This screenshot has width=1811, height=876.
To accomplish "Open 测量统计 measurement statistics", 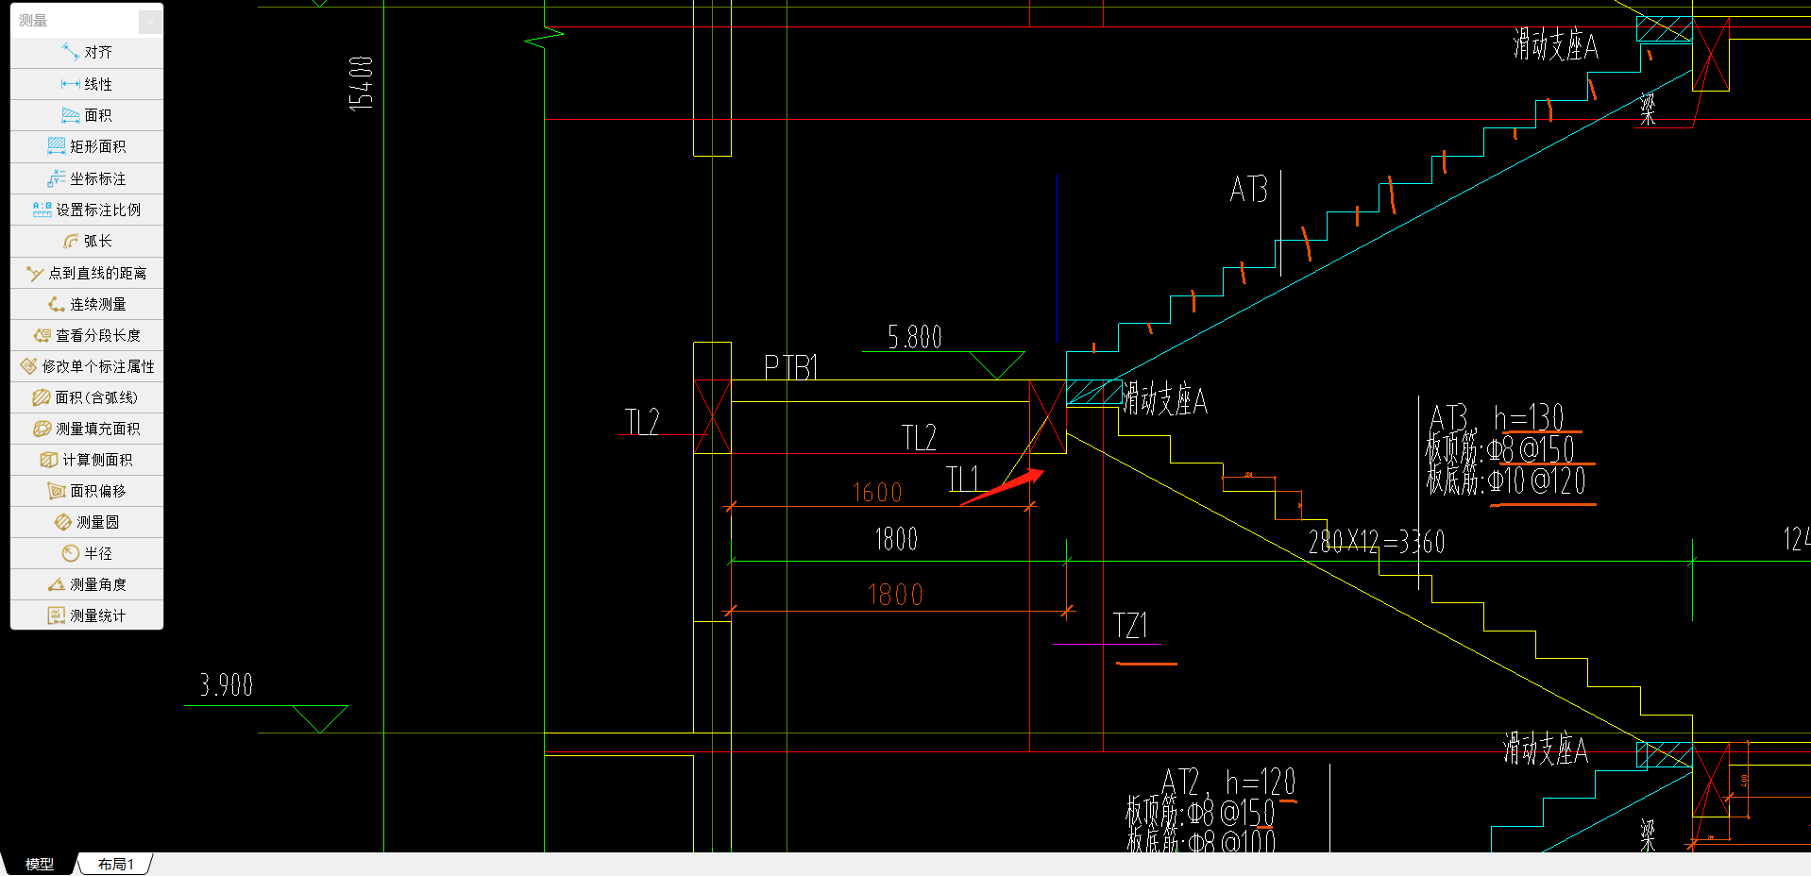I will click(87, 615).
